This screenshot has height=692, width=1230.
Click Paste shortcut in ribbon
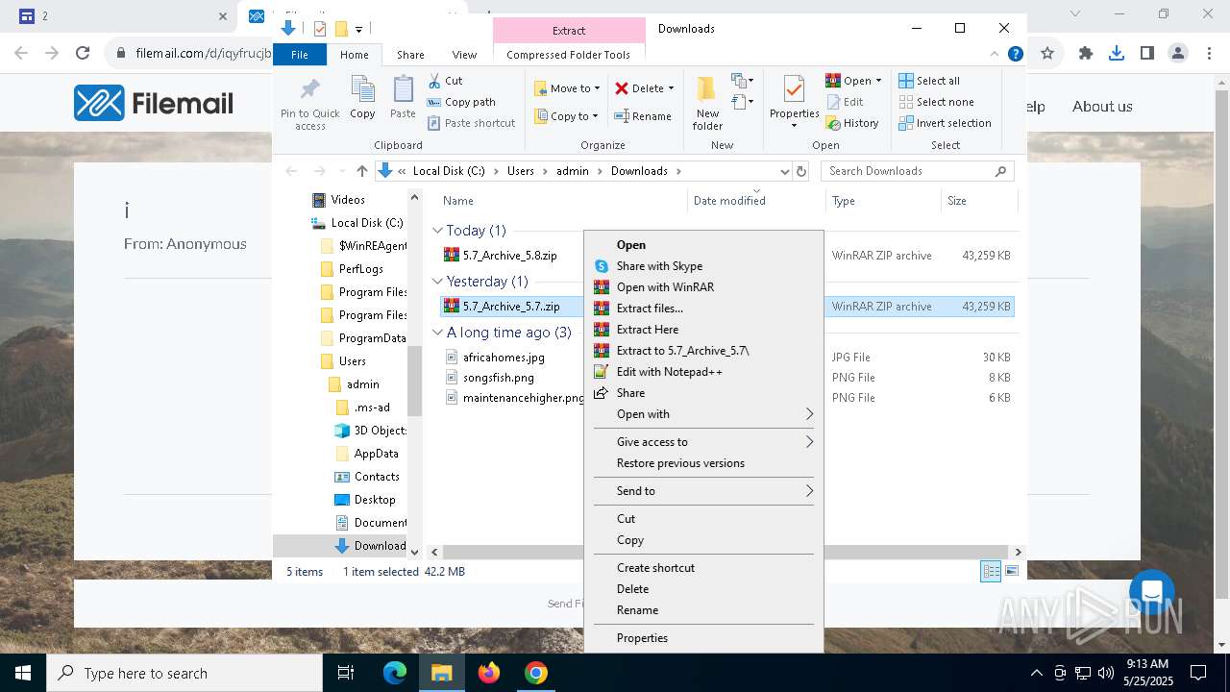point(471,123)
